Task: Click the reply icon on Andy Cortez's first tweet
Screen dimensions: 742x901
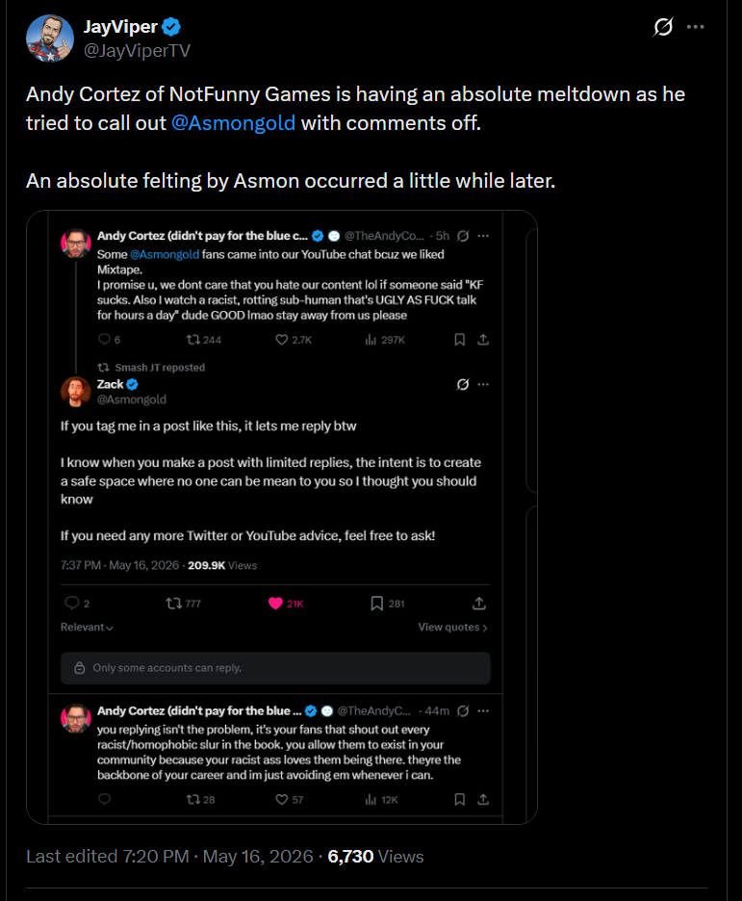Action: tap(104, 339)
